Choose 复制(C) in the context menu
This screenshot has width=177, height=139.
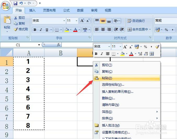click(x=127, y=71)
